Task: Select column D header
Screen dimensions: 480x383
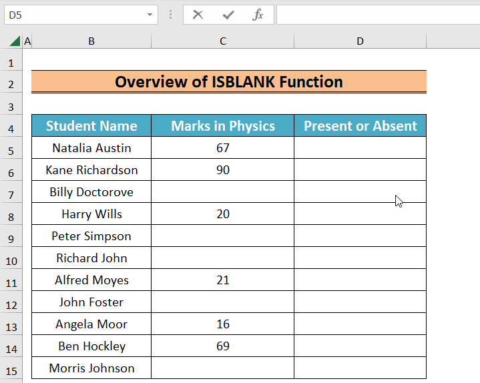Action: tap(360, 41)
